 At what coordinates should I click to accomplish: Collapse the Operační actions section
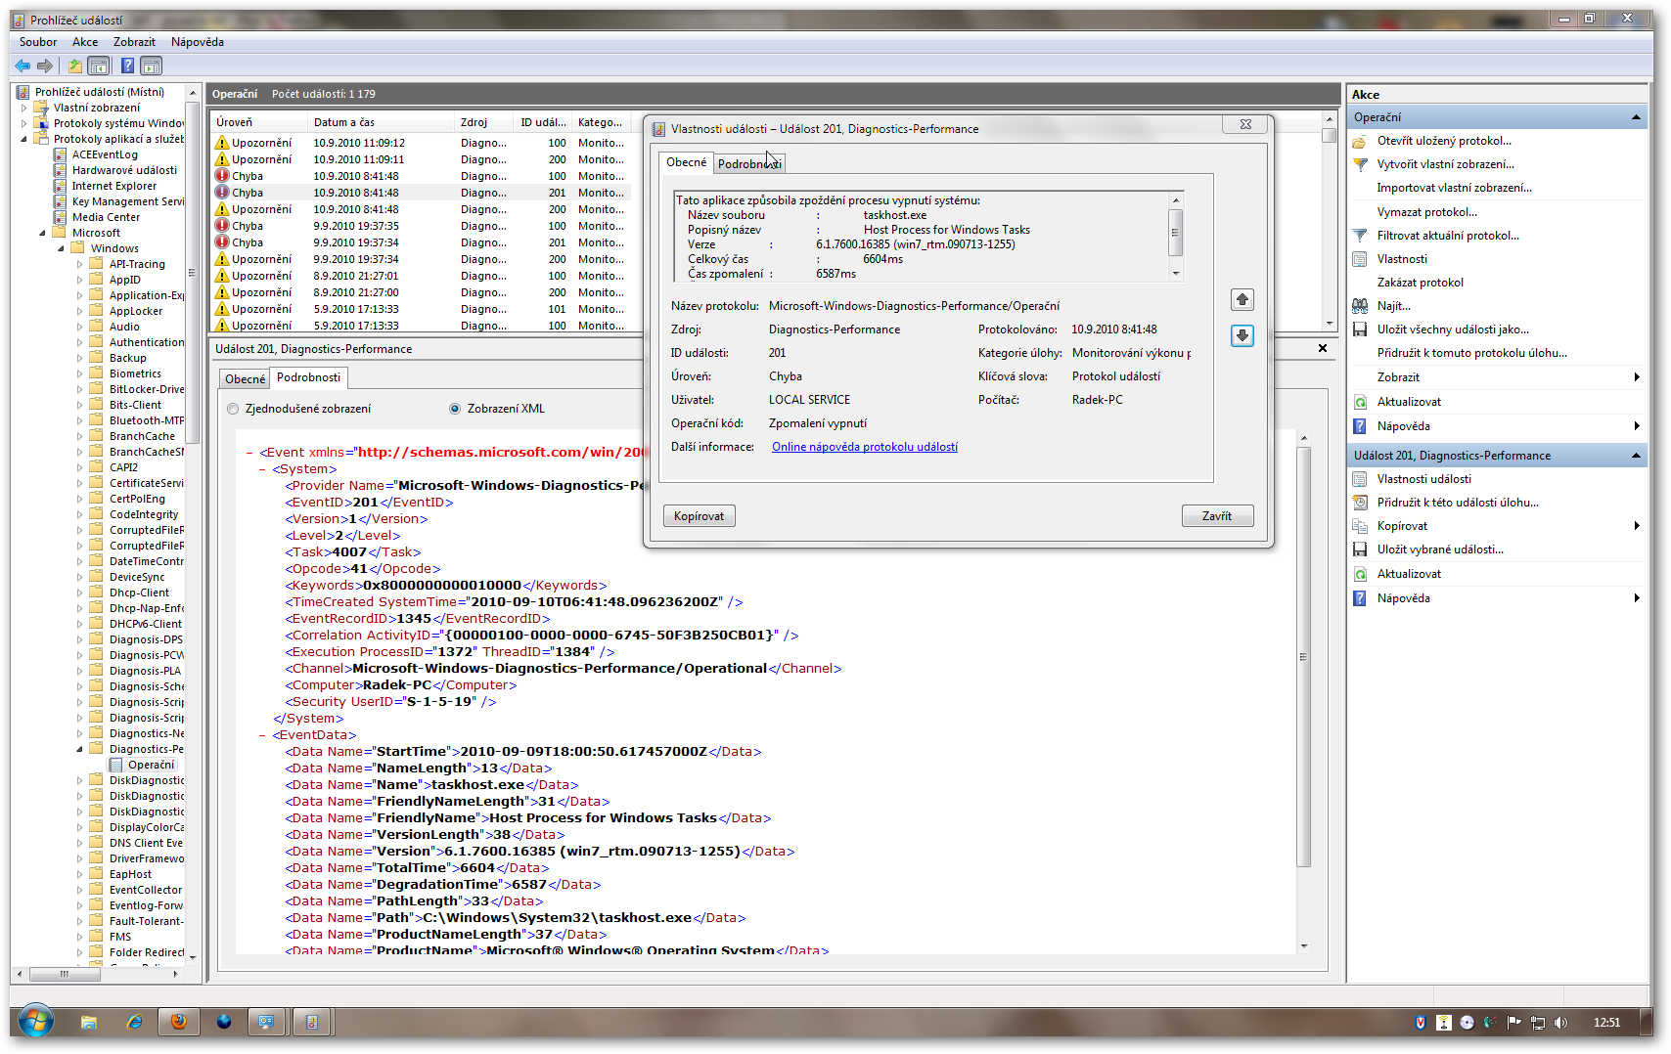(1636, 117)
